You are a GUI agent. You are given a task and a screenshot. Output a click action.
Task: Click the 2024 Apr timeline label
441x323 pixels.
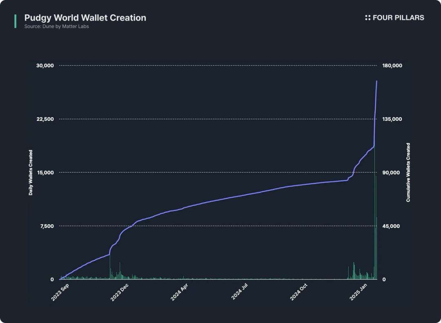(x=179, y=292)
